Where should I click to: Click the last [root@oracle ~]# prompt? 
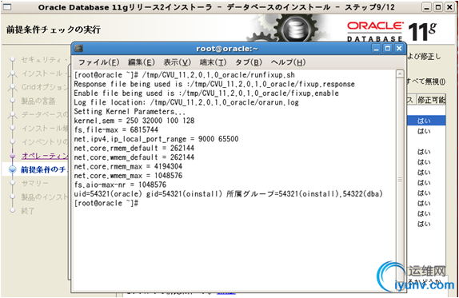(106, 203)
